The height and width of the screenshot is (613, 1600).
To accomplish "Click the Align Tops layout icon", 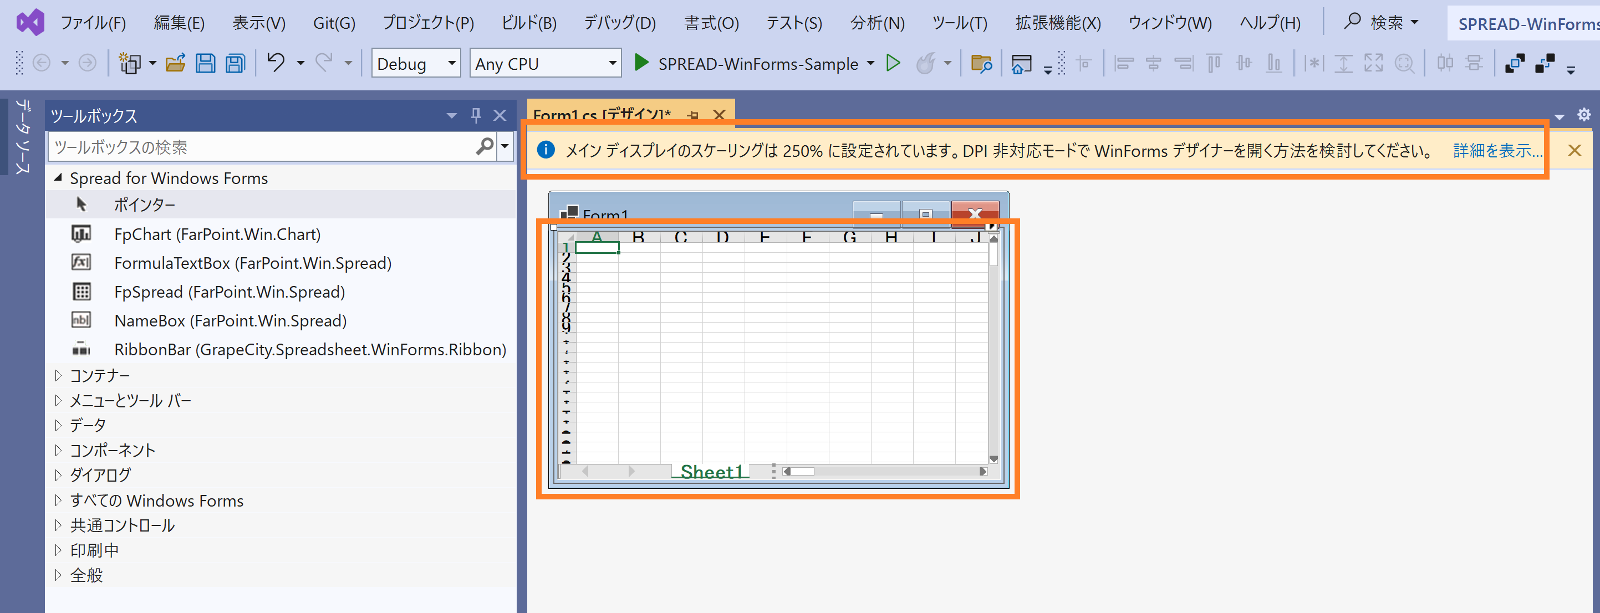I will 1214,63.
